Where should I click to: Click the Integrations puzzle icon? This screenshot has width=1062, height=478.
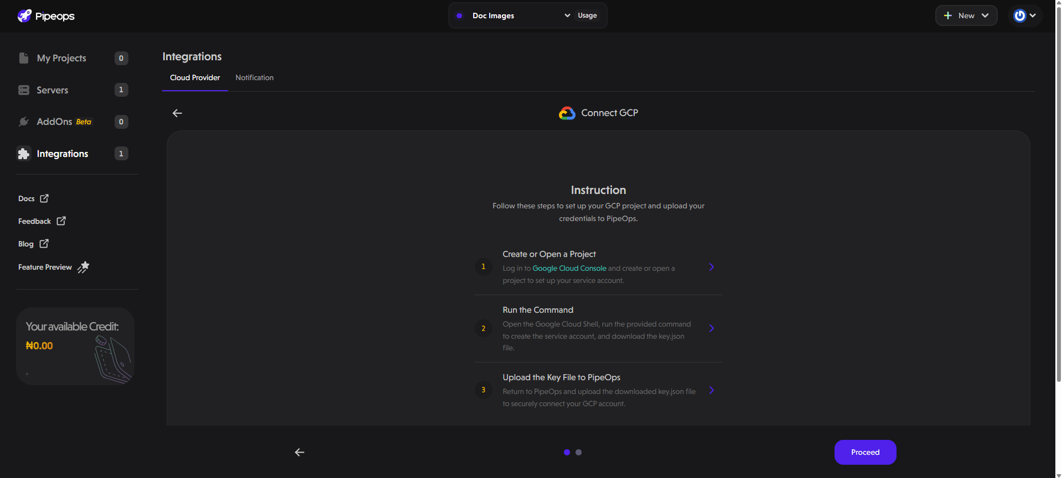[x=24, y=154]
